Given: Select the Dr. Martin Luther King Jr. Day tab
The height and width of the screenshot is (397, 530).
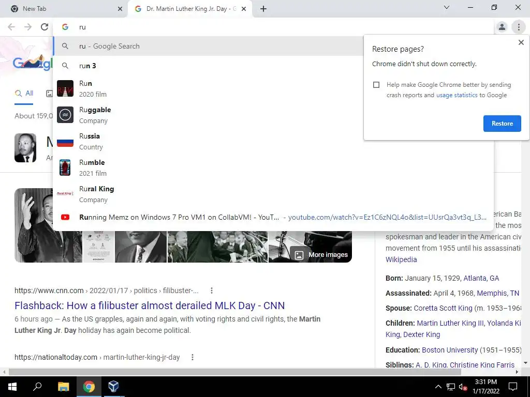Looking at the screenshot, I should point(191,9).
